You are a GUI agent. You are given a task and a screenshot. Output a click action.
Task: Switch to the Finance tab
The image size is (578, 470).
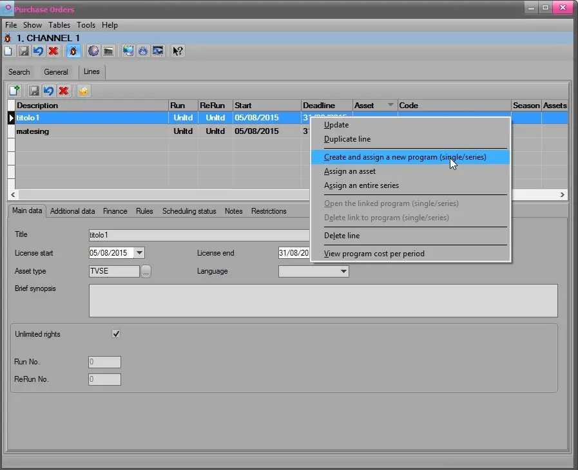point(115,211)
